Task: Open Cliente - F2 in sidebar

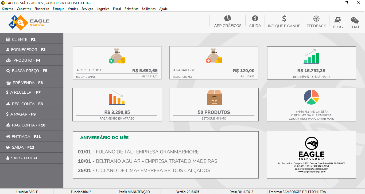Action: tap(32, 39)
